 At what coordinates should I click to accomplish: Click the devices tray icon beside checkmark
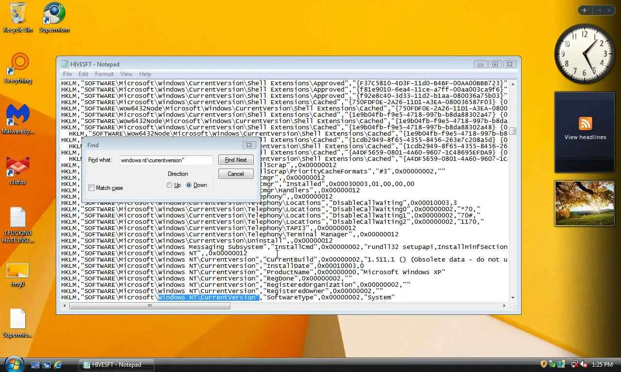[x=561, y=364]
